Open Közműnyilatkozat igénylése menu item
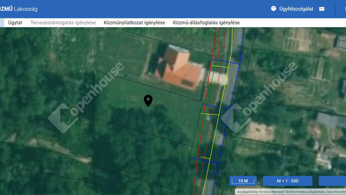This screenshot has width=346, height=195. click(x=134, y=22)
